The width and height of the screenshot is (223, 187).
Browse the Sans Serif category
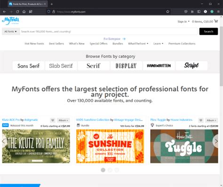tap(28, 66)
